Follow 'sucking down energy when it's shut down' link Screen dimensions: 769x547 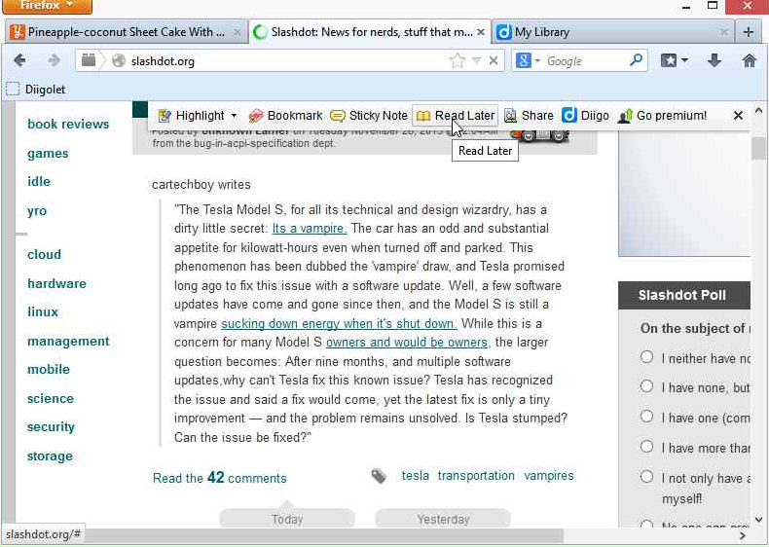[x=339, y=324]
